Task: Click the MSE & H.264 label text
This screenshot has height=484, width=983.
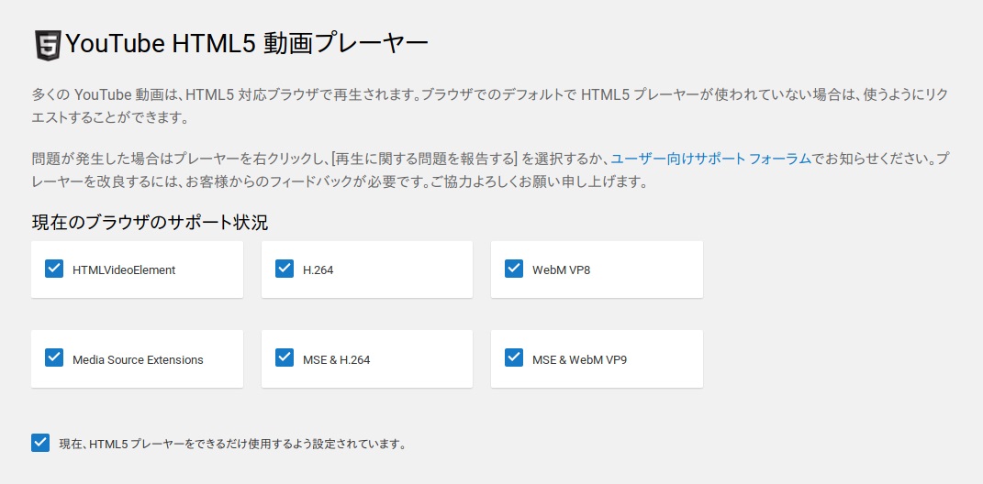Action: coord(336,360)
